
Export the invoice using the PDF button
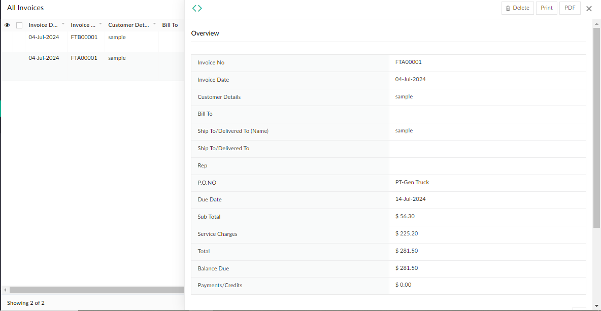570,8
